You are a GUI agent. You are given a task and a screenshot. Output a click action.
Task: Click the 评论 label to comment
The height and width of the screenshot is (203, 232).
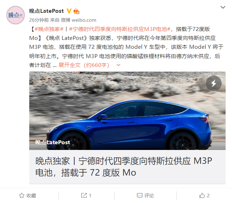149,196
